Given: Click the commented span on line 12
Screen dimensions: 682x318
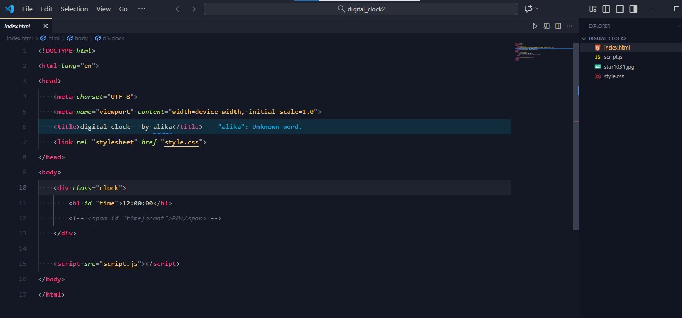Looking at the screenshot, I should (145, 218).
